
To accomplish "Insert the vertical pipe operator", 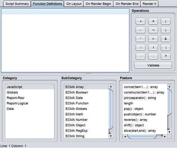I will pyautogui.click(x=166, y=47).
